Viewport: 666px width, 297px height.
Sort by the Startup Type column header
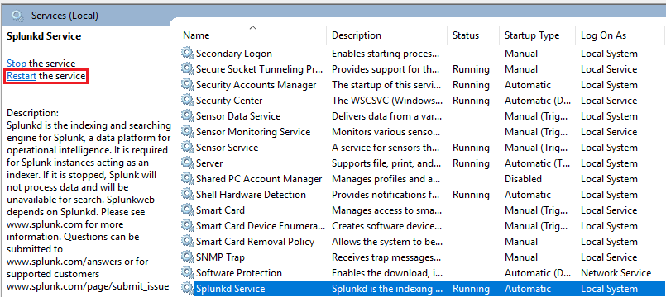(x=532, y=35)
